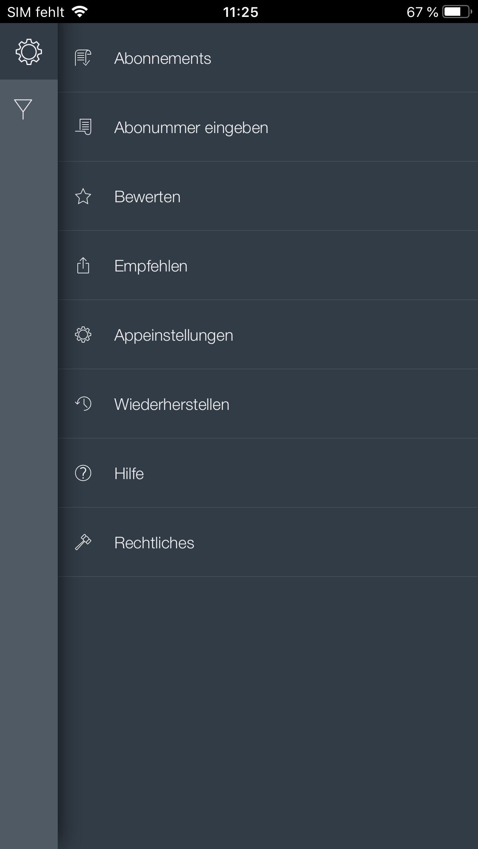Select the star icon for Bewerten

[83, 196]
